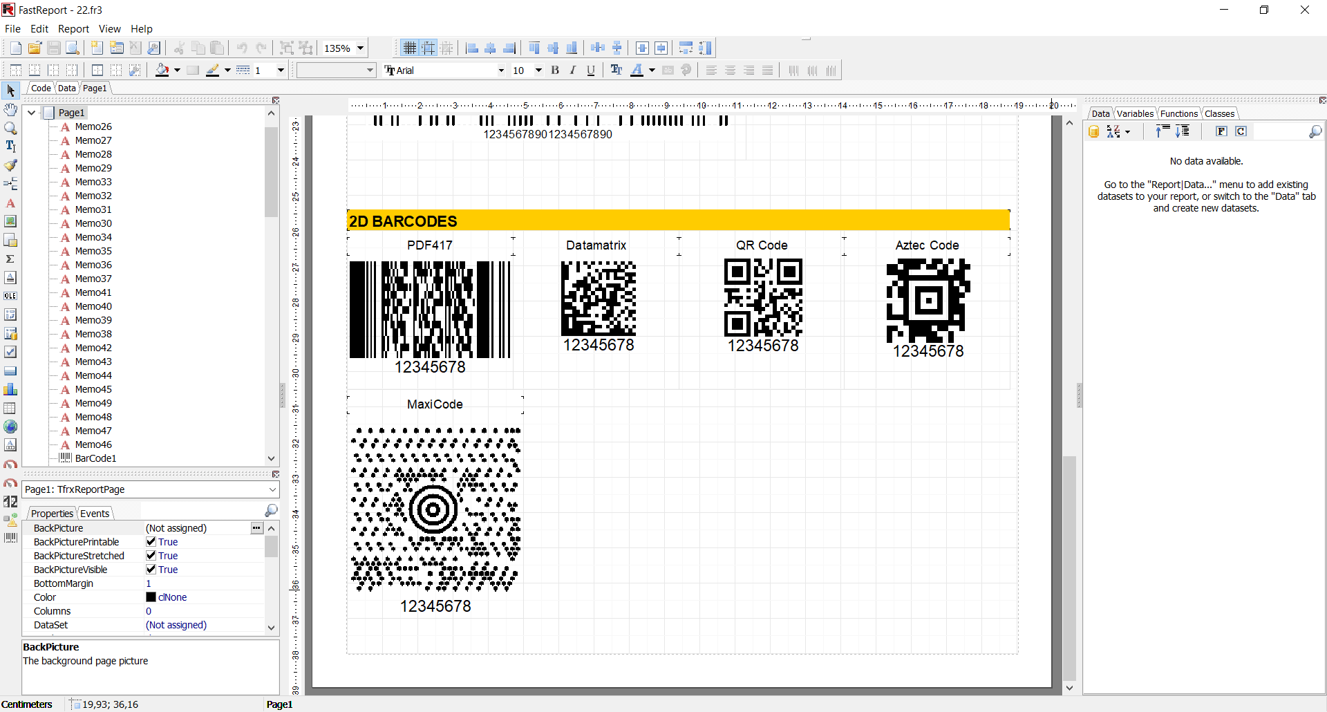Image resolution: width=1327 pixels, height=712 pixels.
Task: Toggle the Show grid button
Action: [x=410, y=48]
